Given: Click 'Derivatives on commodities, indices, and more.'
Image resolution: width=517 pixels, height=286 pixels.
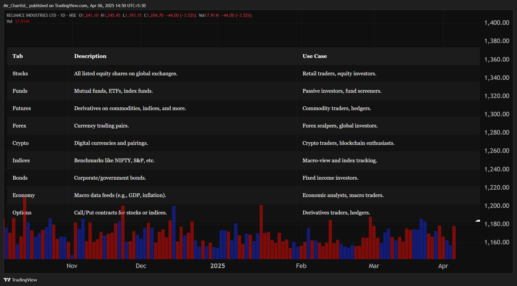Looking at the screenshot, I should tap(130, 108).
